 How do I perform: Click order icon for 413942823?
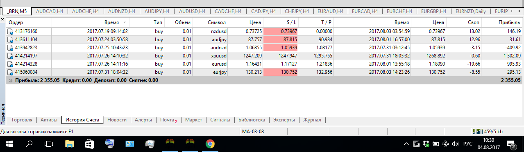10,48
